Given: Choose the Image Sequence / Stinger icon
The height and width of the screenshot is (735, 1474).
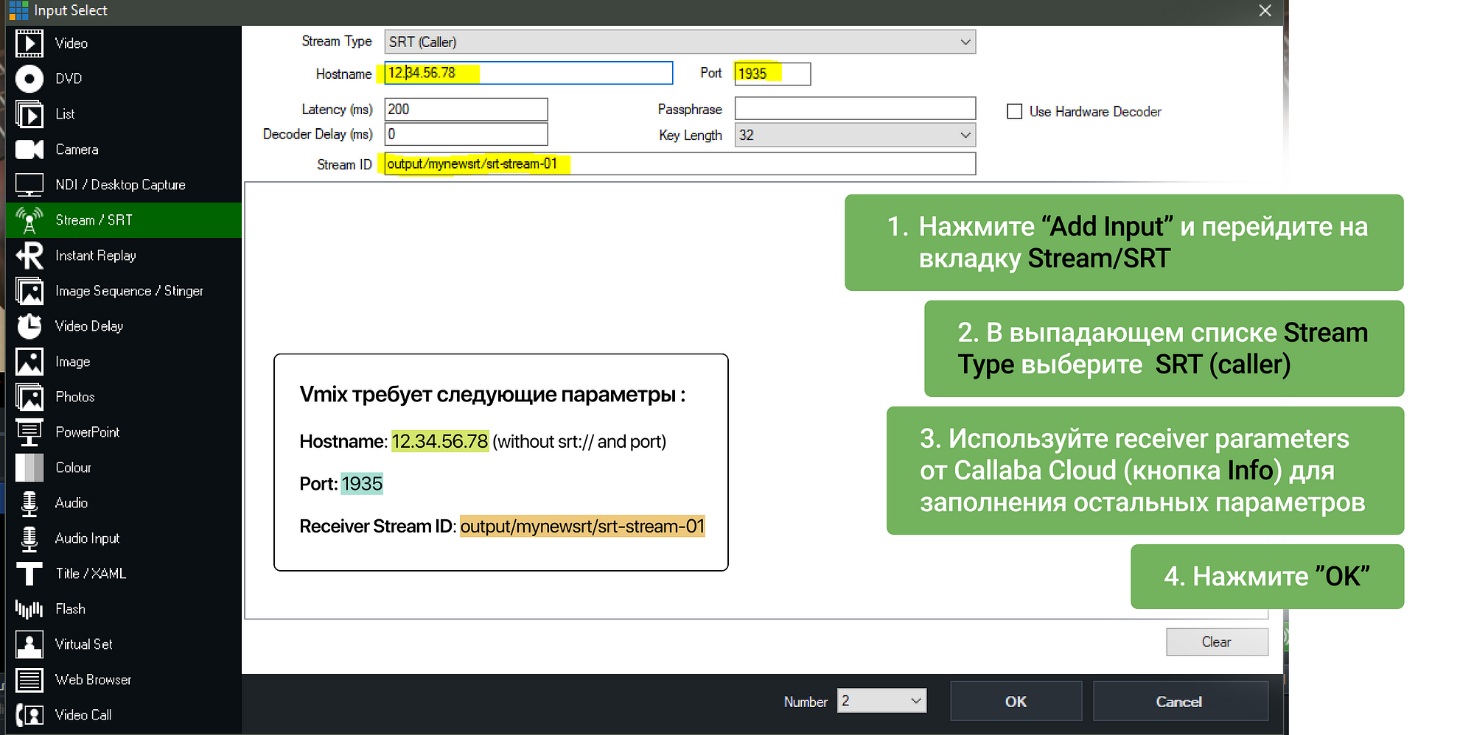Looking at the screenshot, I should (29, 291).
